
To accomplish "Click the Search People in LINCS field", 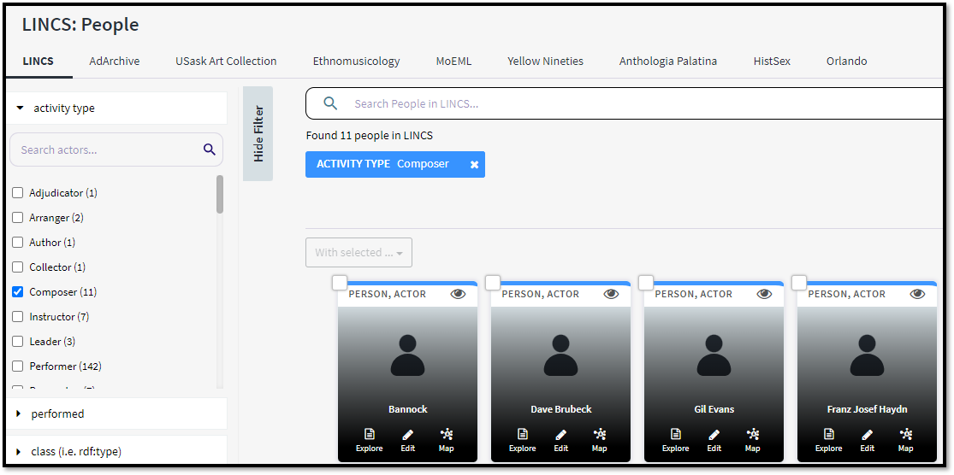I will tap(633, 104).
